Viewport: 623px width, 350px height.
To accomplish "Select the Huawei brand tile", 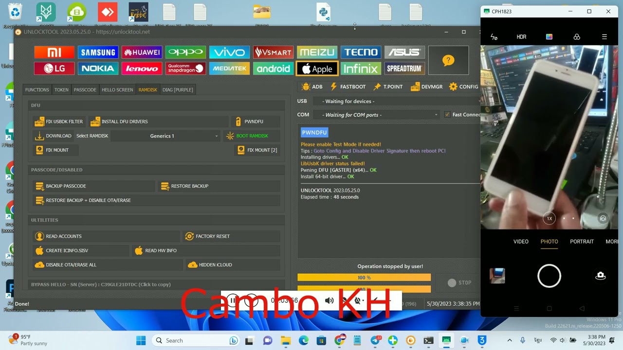I will click(x=142, y=52).
